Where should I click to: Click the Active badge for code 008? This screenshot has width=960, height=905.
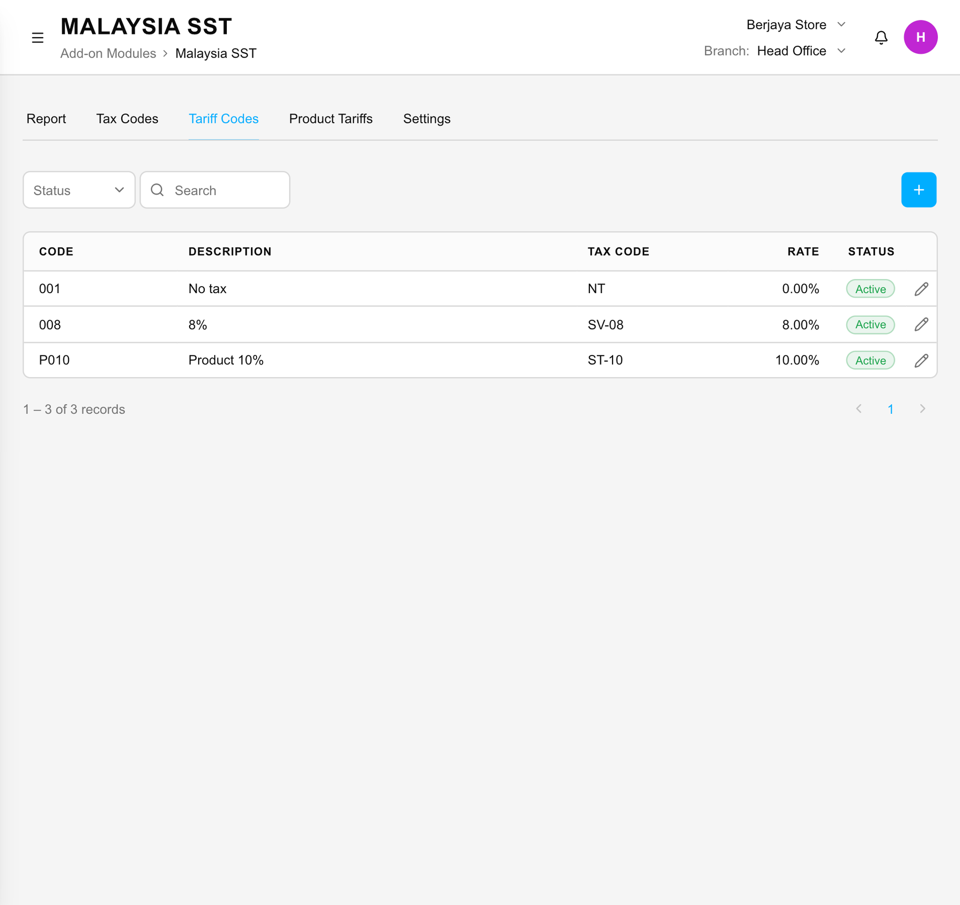[x=870, y=324]
